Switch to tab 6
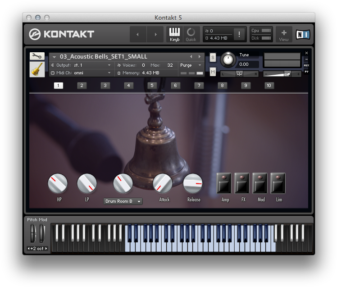Viewport: 337px width, 287px height. coord(175,86)
